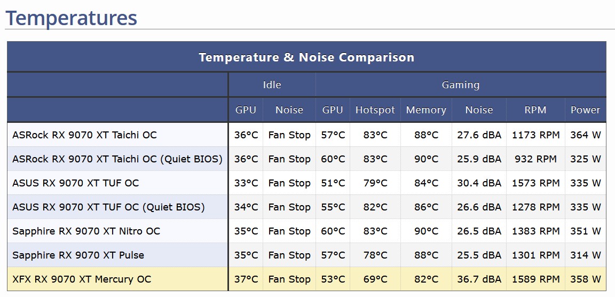Select the Gaming column group header
This screenshot has width=615, height=297.
click(460, 84)
